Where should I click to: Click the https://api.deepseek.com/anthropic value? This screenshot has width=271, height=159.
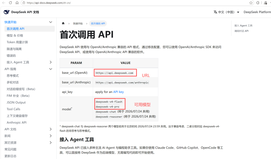pos(122,83)
